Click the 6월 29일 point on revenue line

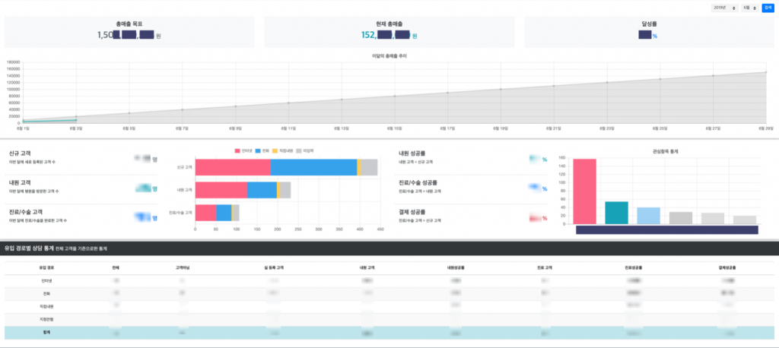point(765,72)
